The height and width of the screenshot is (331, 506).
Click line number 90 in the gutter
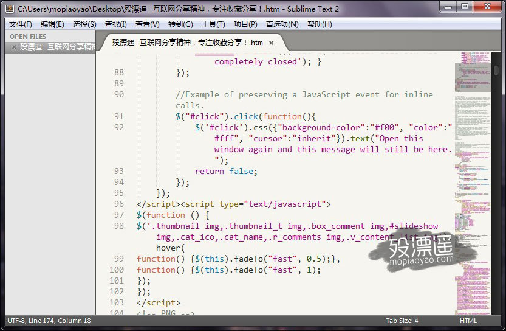[x=119, y=94]
